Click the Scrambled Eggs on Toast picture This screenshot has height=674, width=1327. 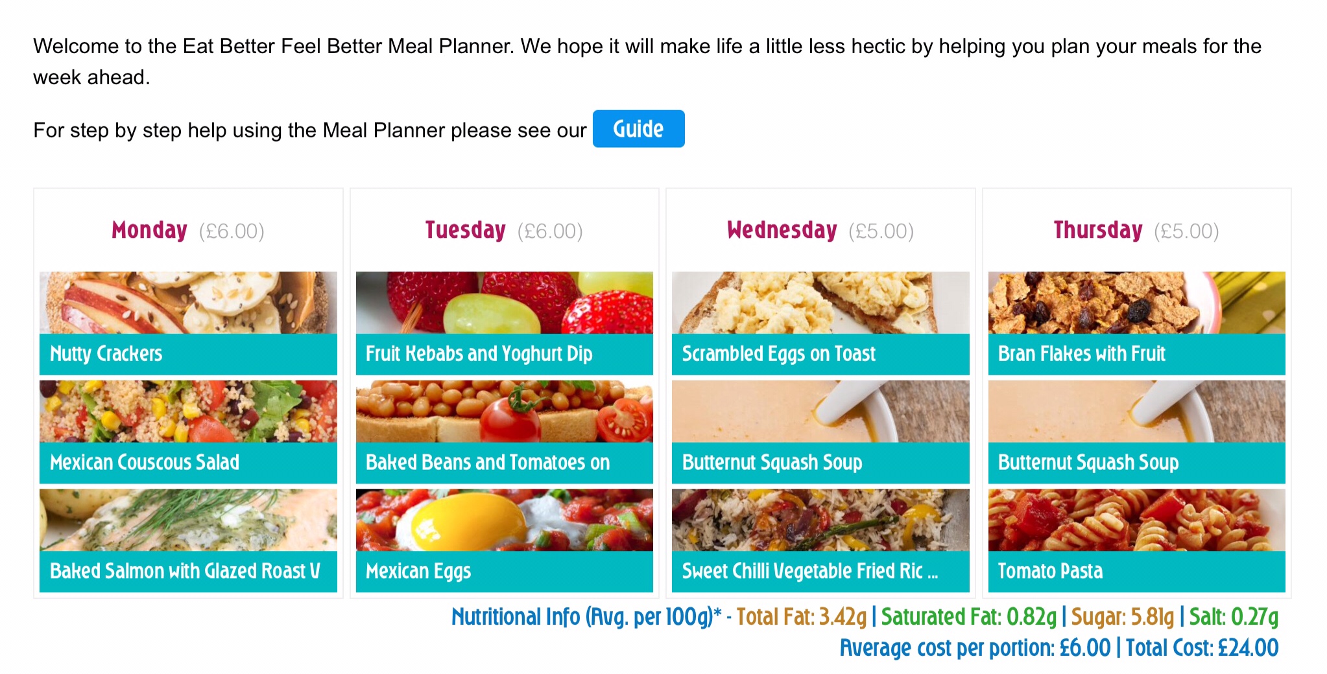point(820,303)
